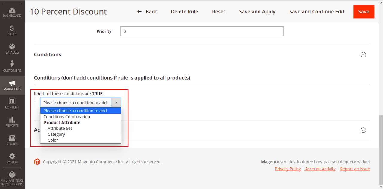Click Save and Apply button

[257, 12]
